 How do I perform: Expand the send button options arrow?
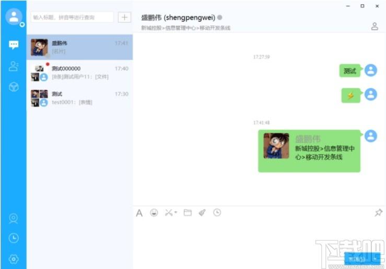376,259
